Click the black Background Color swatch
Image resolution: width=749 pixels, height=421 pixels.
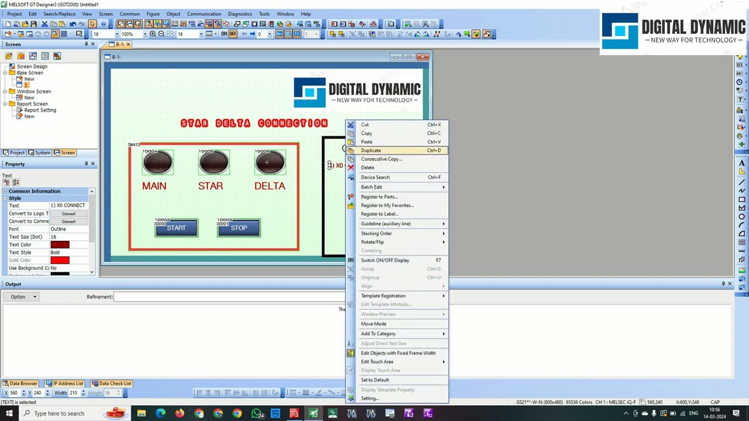(x=60, y=274)
